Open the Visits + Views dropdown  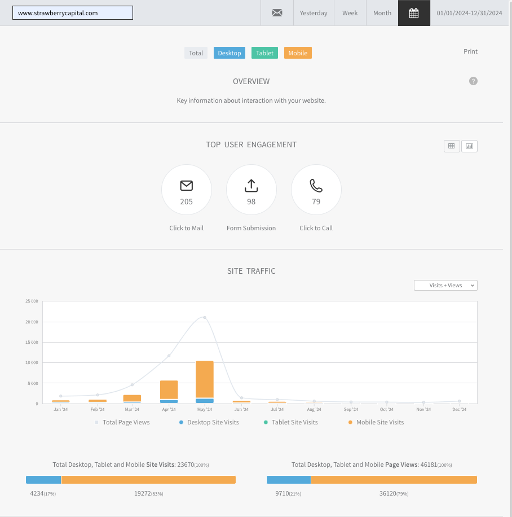click(x=445, y=286)
